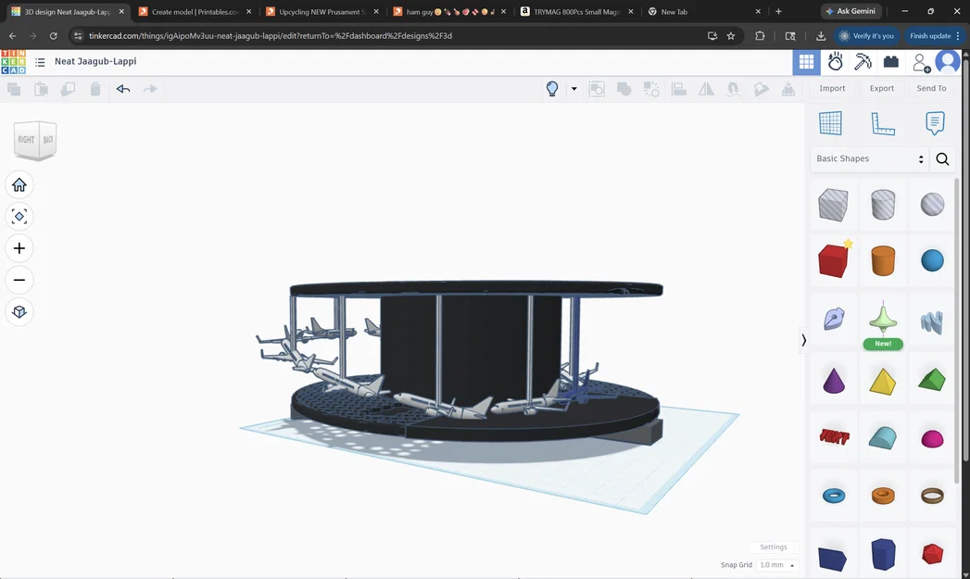Click the Import button
This screenshot has height=579, width=970.
(832, 87)
